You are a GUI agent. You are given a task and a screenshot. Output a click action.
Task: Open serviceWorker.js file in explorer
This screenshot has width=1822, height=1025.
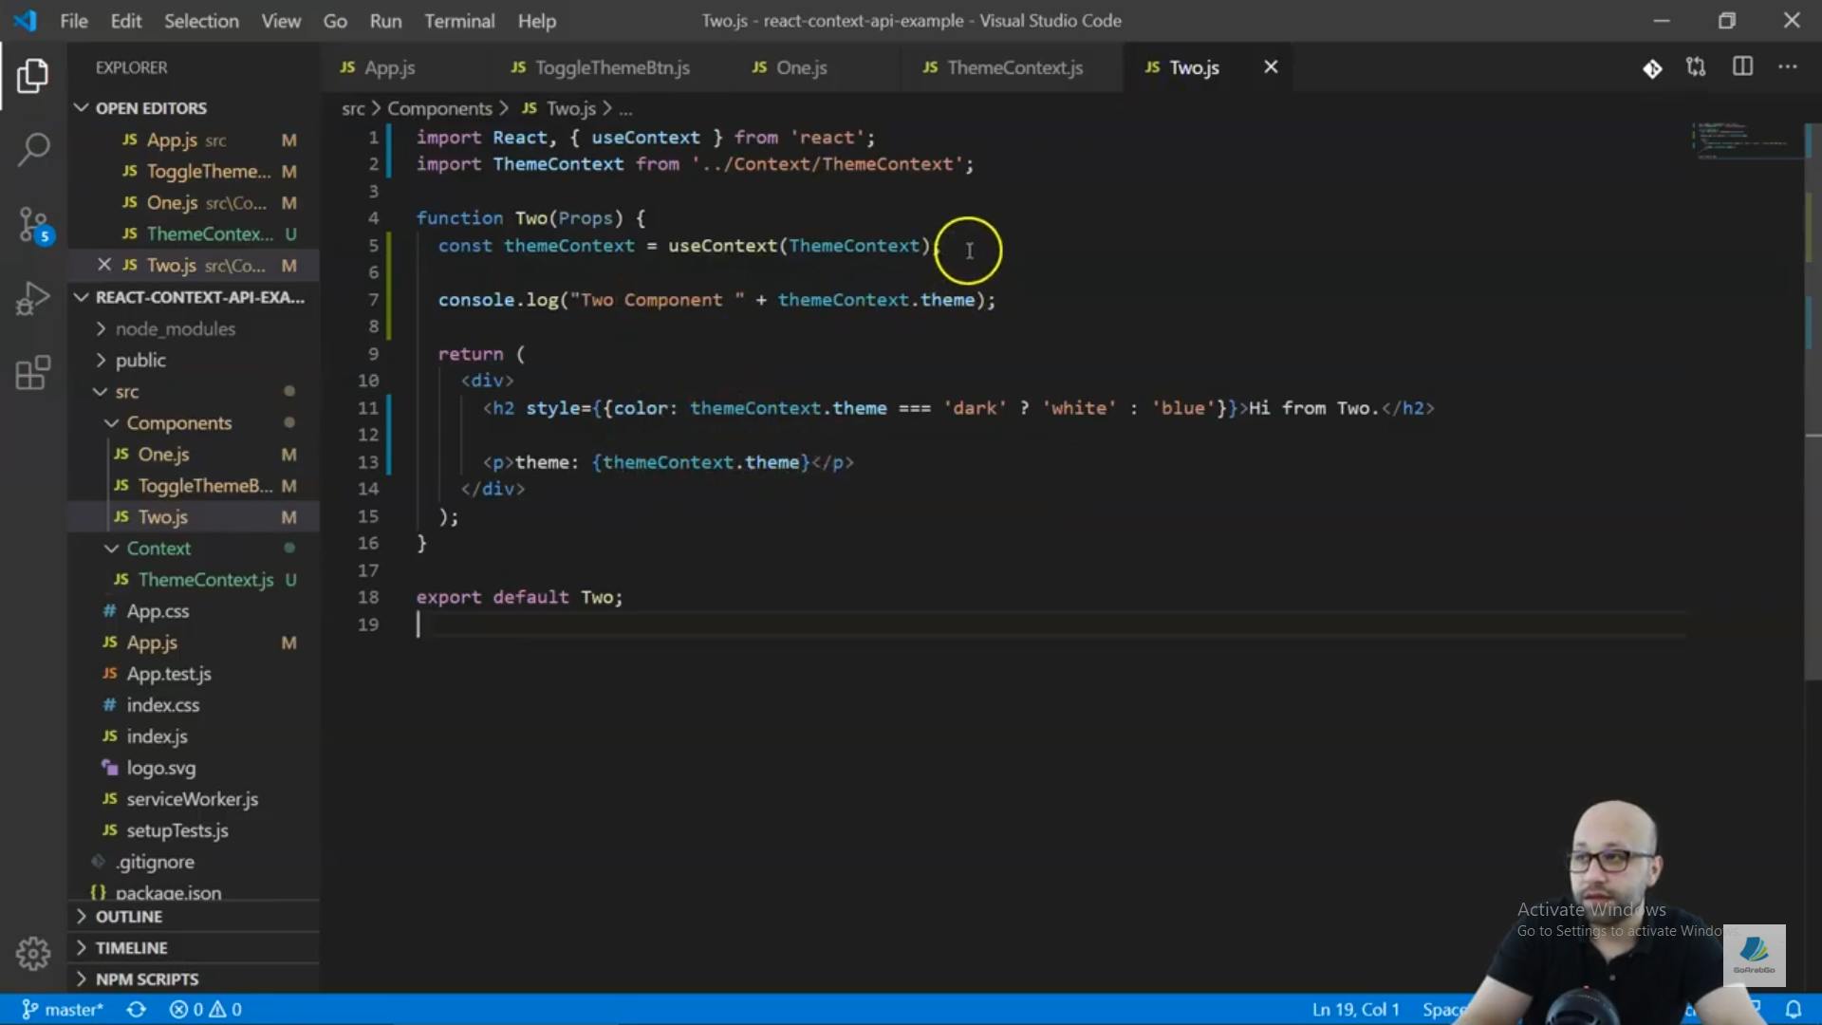pyautogui.click(x=192, y=799)
